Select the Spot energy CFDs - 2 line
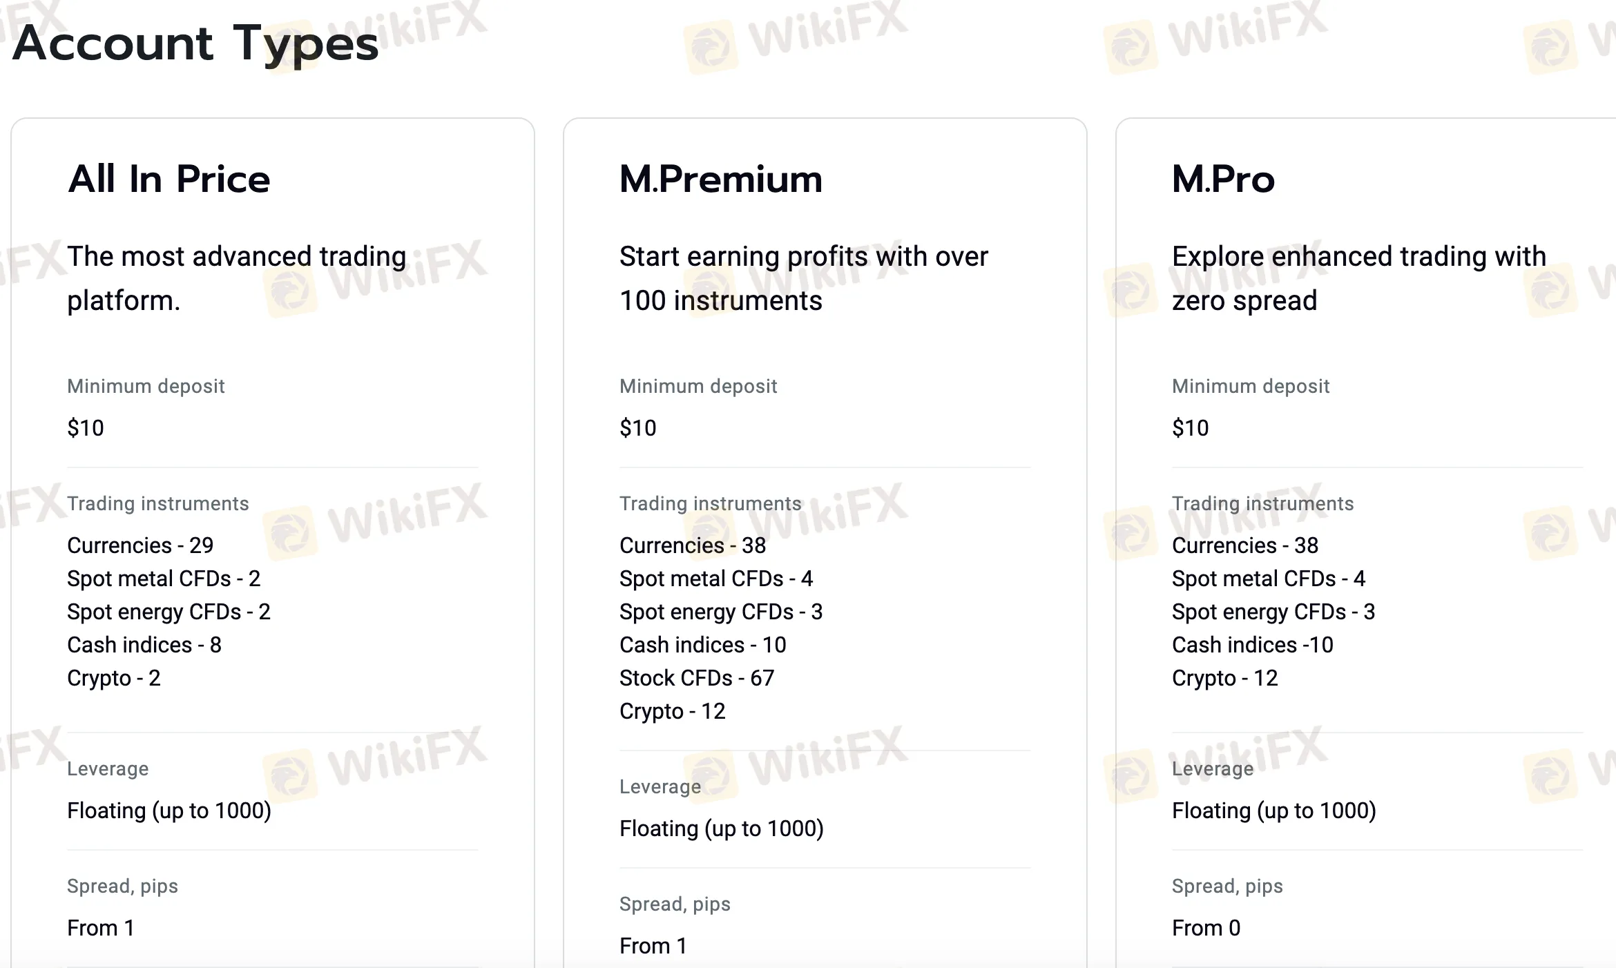The height and width of the screenshot is (968, 1616). tap(169, 612)
